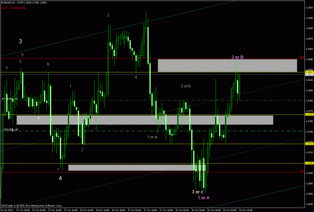This screenshot has width=314, height=212.
Task: Click the white 1.3822 current price tag
Action: tap(309, 74)
